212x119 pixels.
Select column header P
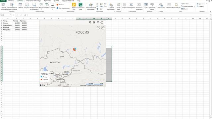pos(115,19)
